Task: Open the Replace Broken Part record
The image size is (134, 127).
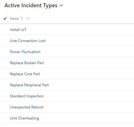Action: [27, 63]
